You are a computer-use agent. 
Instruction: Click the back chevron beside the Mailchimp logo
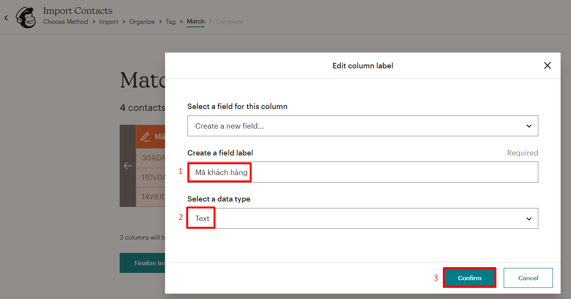tap(6, 17)
